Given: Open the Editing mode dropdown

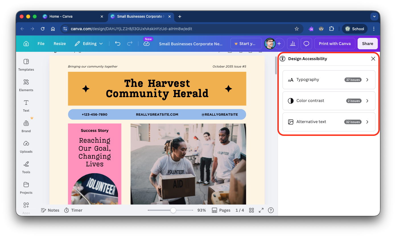Looking at the screenshot, I should [89, 44].
